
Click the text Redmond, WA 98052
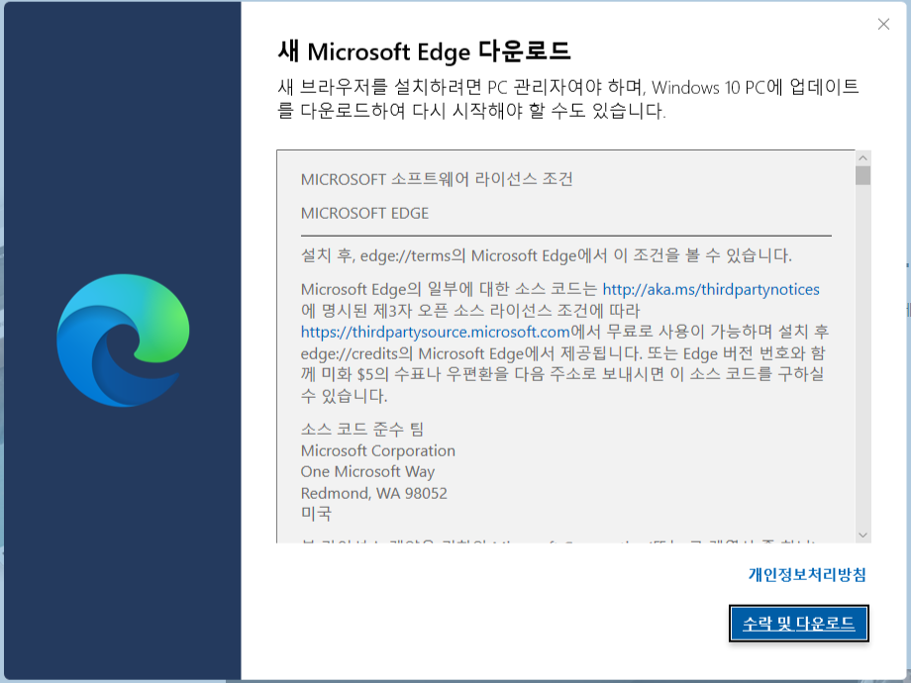[374, 493]
